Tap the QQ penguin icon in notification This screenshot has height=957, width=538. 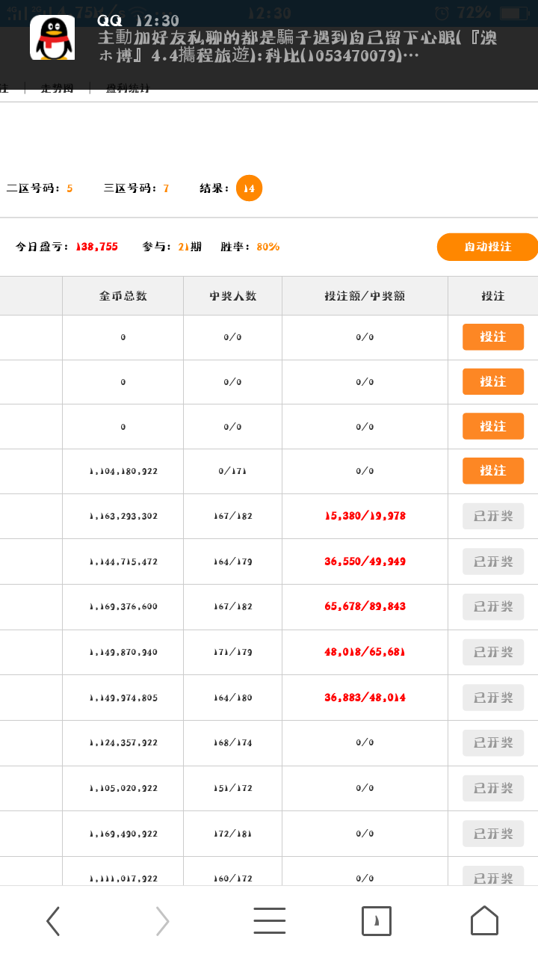coord(52,37)
